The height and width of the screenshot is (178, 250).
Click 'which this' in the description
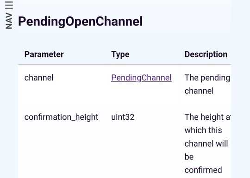click(203, 130)
